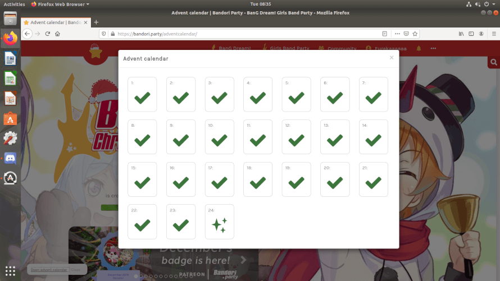
Task: Reload the page with the refresh button
Action: (48, 34)
